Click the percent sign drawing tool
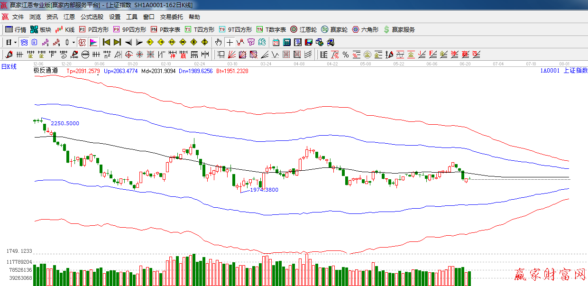The height and width of the screenshot is (286, 588). (346, 55)
